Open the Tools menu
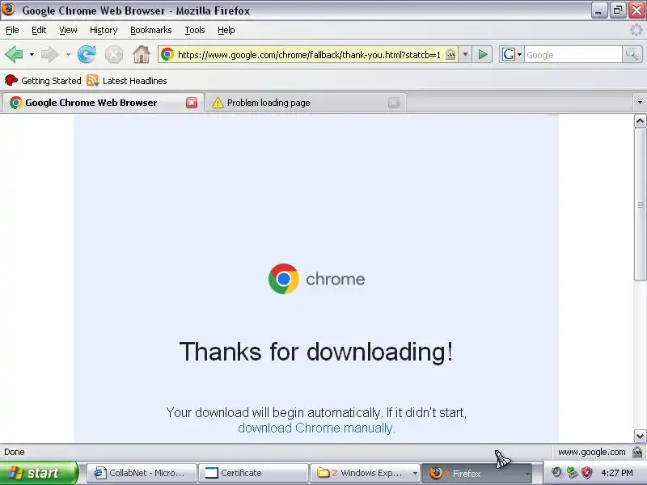Screen dimensions: 647x485 click(x=195, y=30)
